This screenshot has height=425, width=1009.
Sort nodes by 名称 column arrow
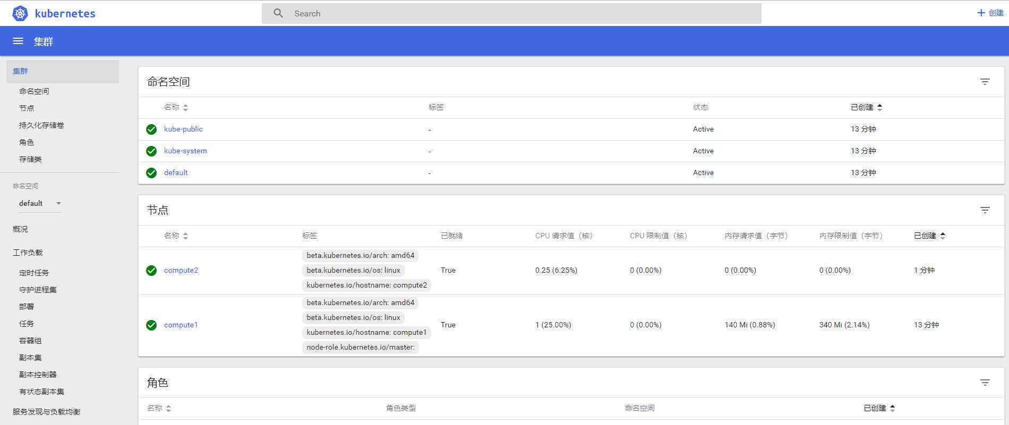[x=185, y=236]
